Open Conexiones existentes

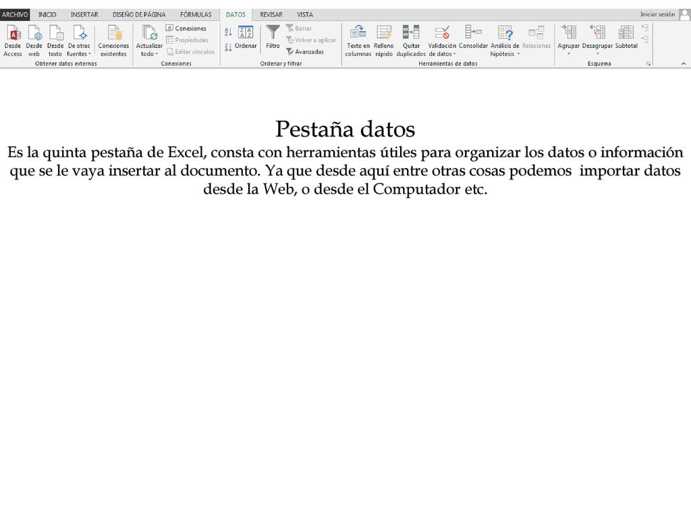(x=113, y=40)
